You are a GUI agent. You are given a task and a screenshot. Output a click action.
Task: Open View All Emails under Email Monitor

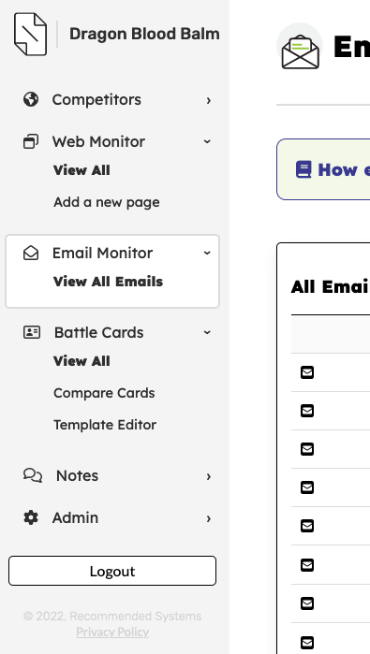click(x=108, y=282)
